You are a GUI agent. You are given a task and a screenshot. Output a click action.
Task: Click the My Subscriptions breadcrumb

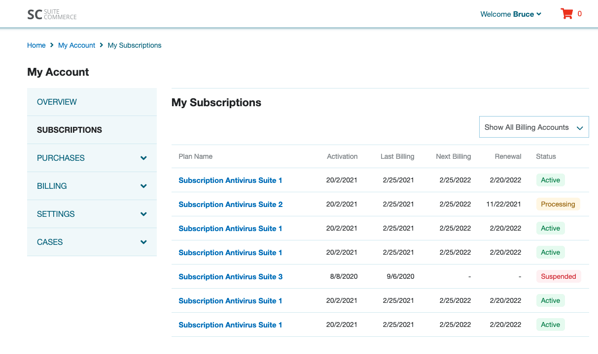pyautogui.click(x=135, y=45)
